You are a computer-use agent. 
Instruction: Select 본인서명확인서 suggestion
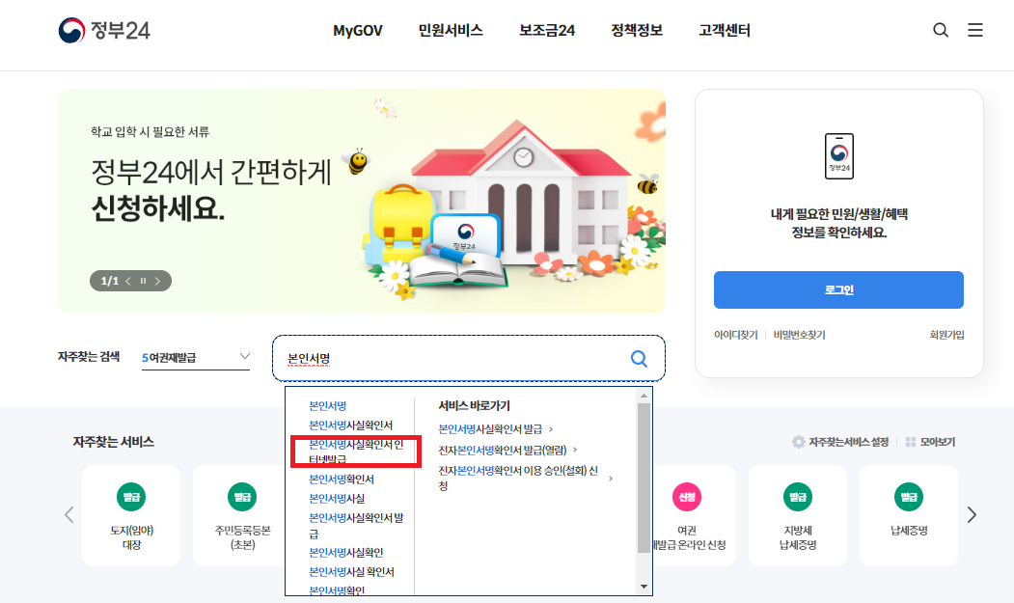point(342,480)
